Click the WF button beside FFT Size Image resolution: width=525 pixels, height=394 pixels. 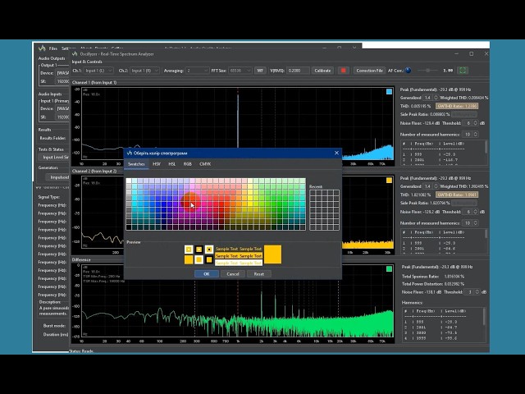pyautogui.click(x=260, y=71)
